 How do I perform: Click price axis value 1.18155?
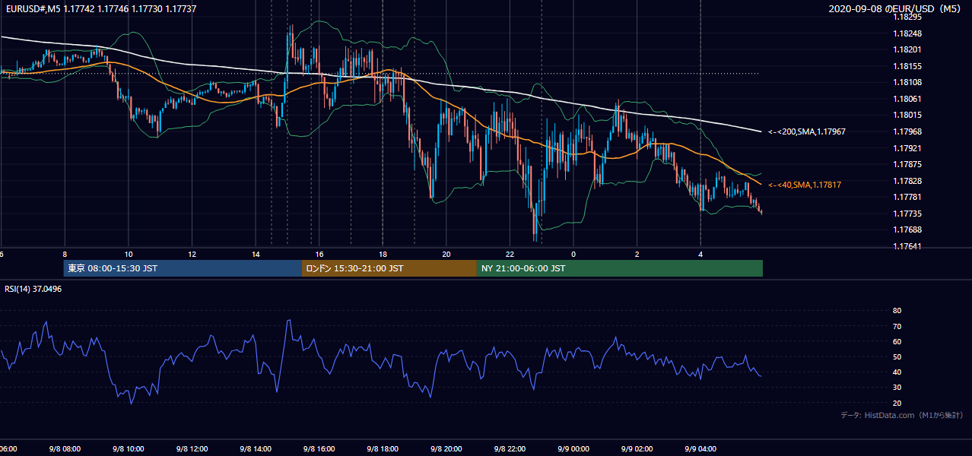907,66
